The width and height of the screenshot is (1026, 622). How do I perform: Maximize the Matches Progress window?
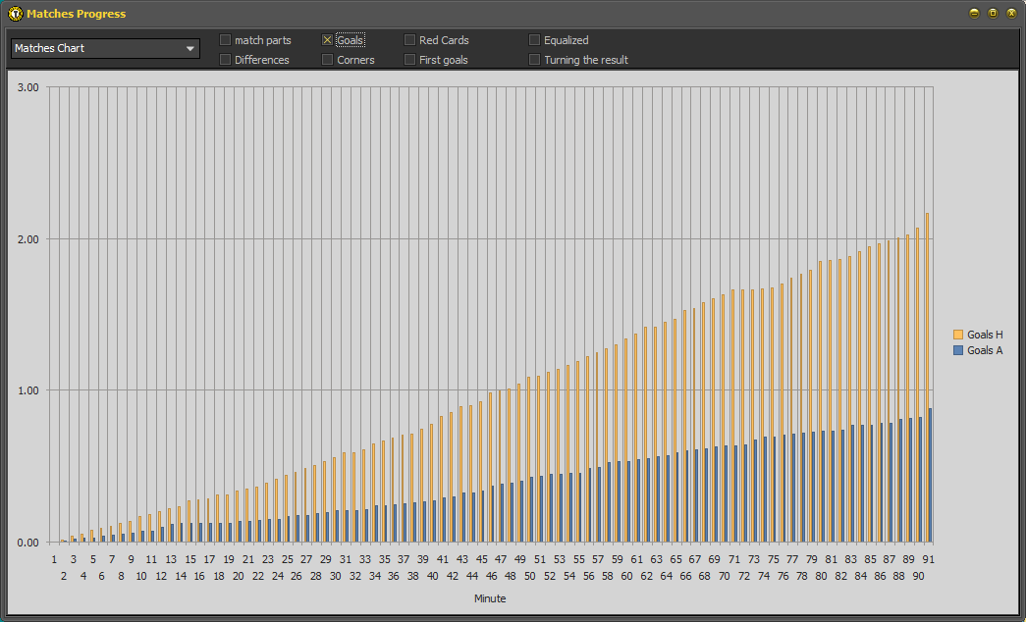pyautogui.click(x=993, y=14)
